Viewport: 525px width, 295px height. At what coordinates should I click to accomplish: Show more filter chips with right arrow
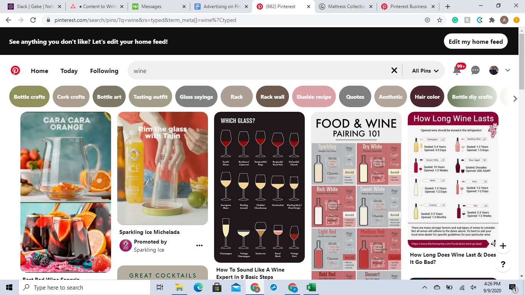515,99
